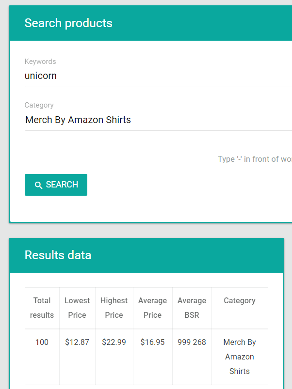Image resolution: width=292 pixels, height=389 pixels.
Task: Select the highest price value $22.99
Action: click(114, 342)
